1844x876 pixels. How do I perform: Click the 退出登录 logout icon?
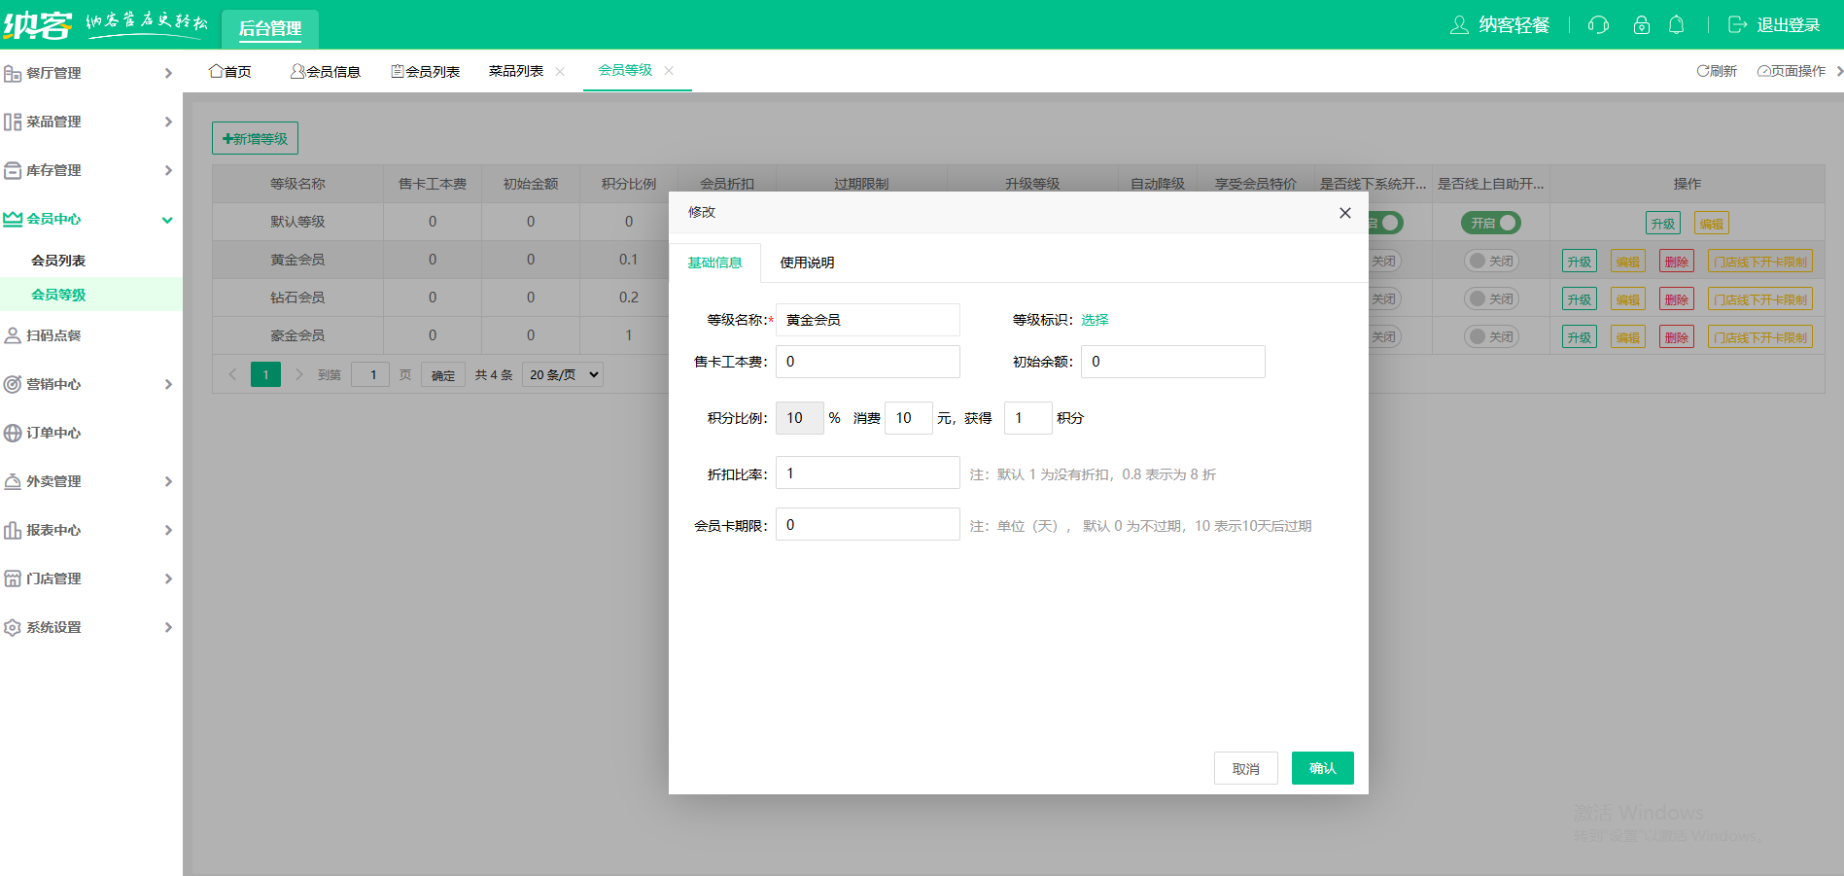(1737, 25)
